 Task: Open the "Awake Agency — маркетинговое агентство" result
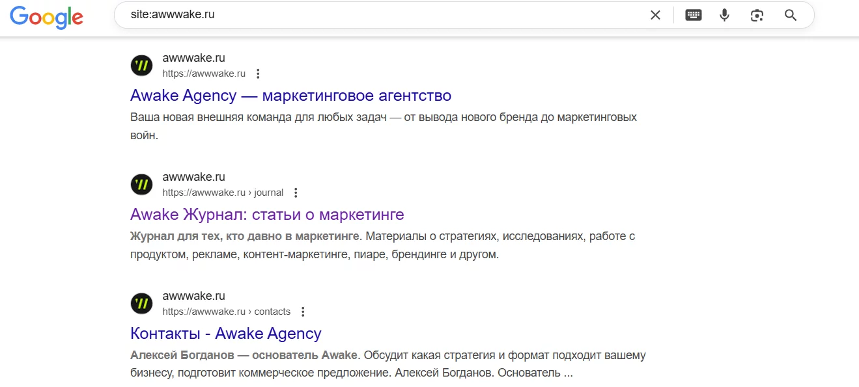pyautogui.click(x=290, y=96)
